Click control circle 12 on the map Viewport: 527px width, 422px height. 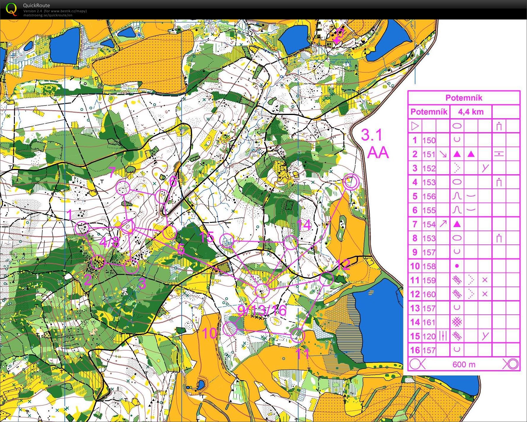click(x=327, y=279)
